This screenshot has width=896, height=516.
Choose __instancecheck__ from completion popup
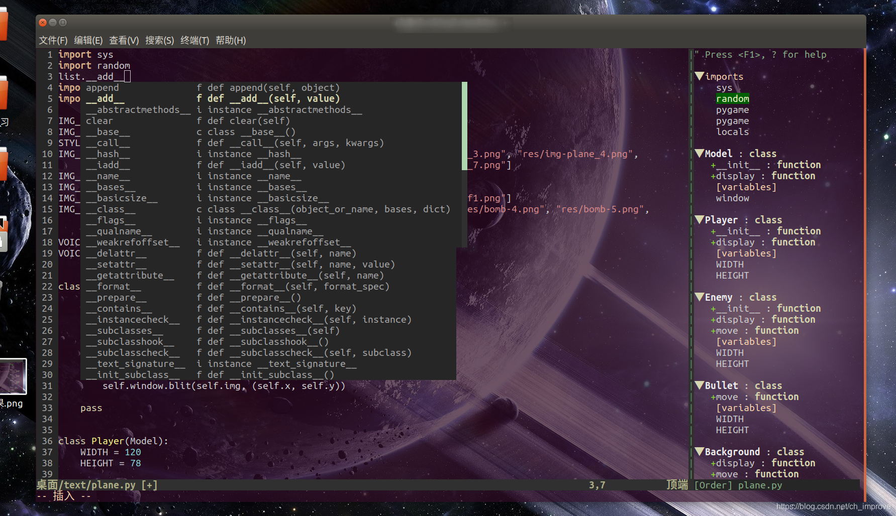(x=268, y=319)
